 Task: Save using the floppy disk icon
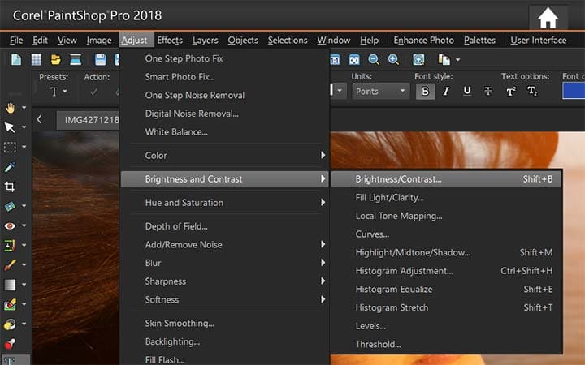[x=101, y=59]
